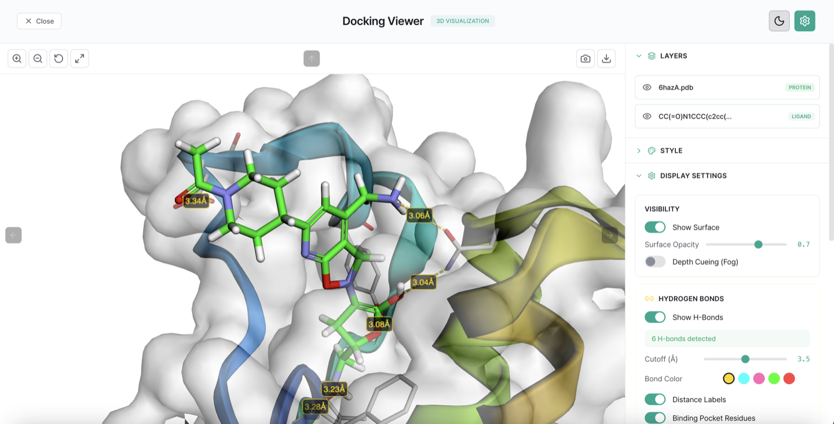834x424 pixels.
Task: Turn off Distance Labels
Action: point(655,400)
